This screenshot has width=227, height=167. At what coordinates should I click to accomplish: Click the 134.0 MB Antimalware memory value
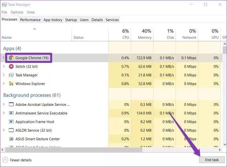(144, 113)
